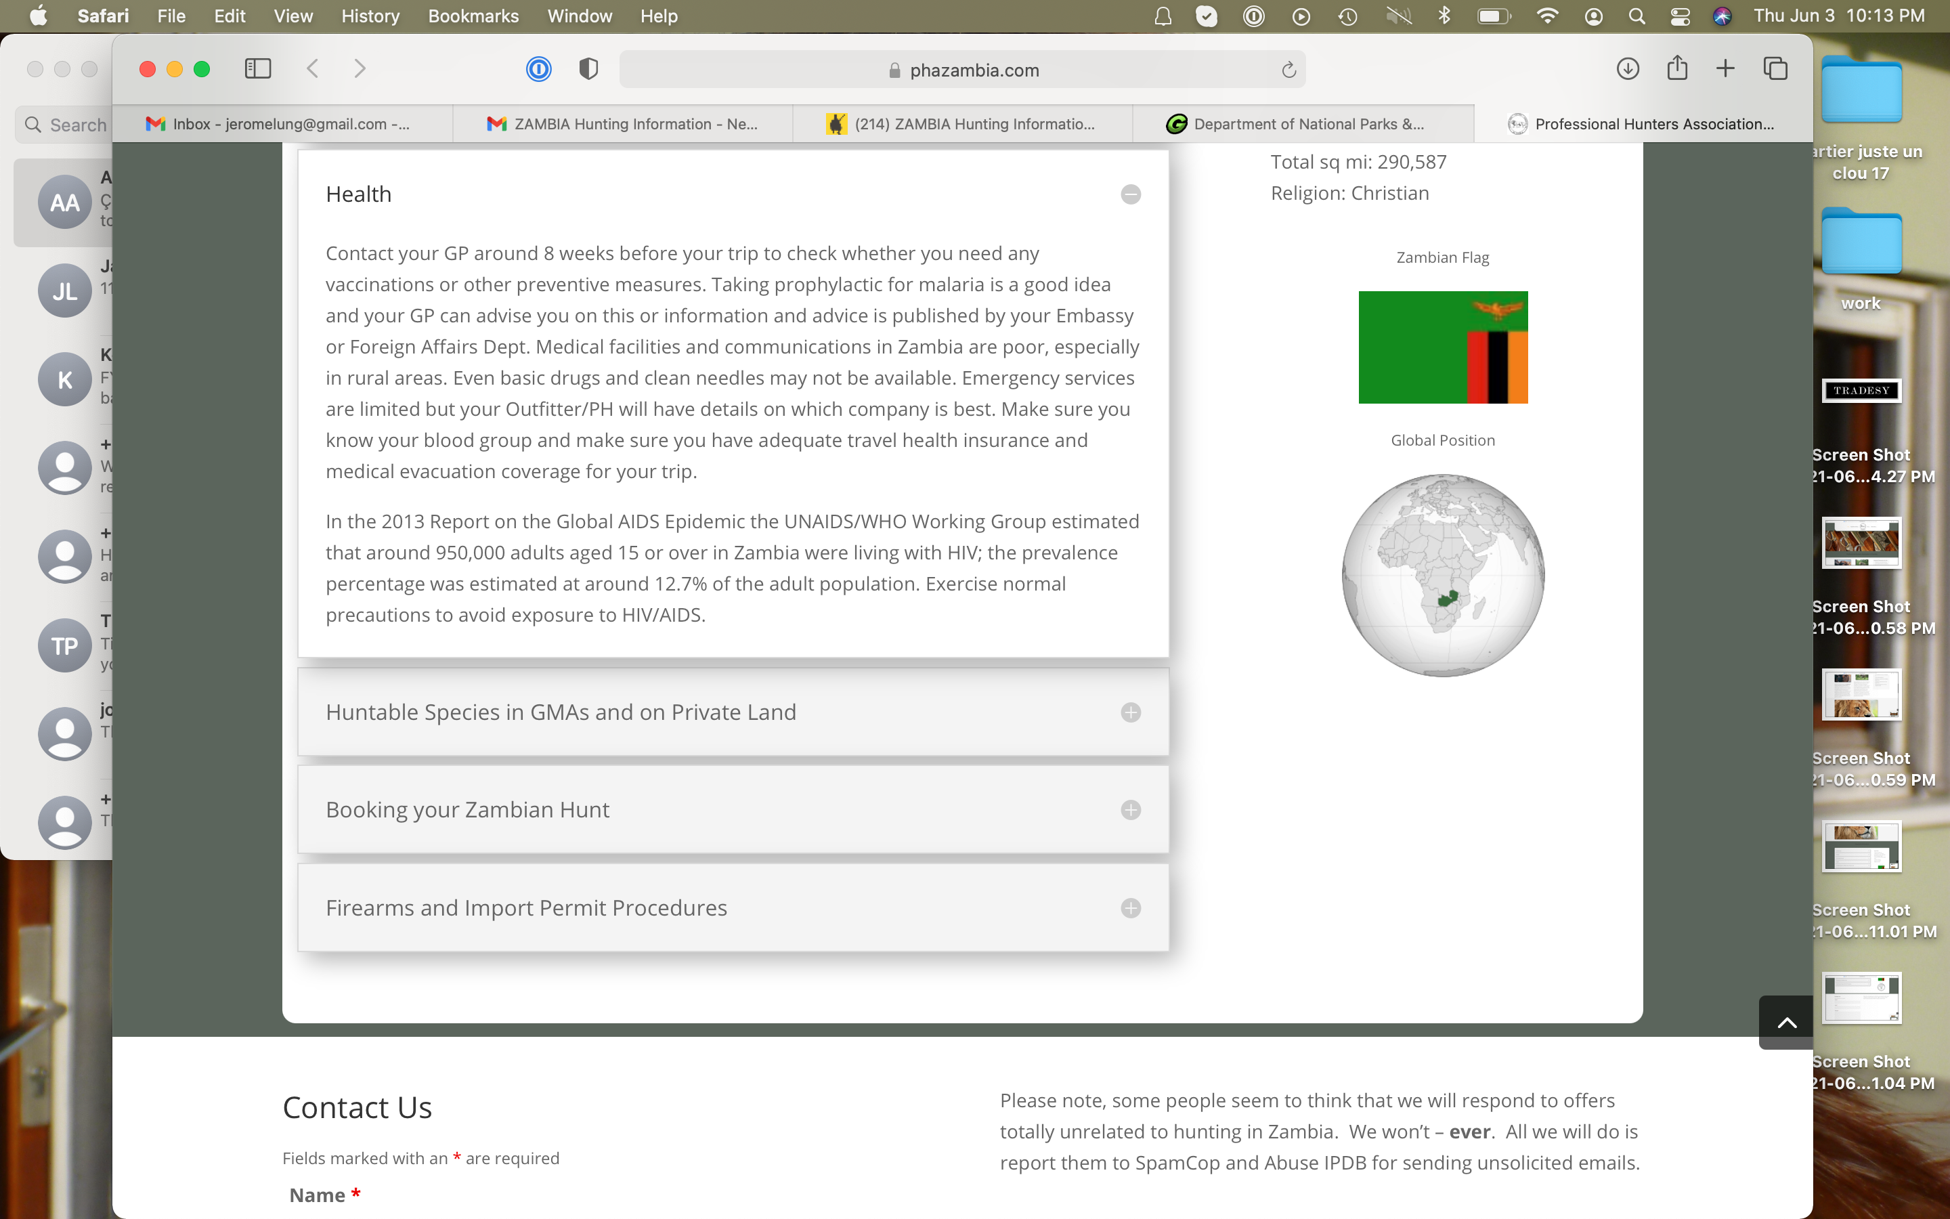The width and height of the screenshot is (1950, 1219).
Task: Click the 1Password menu bar icon
Action: pyautogui.click(x=1254, y=16)
